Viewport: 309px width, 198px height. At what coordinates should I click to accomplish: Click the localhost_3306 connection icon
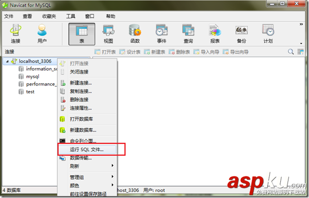pyautogui.click(x=14, y=61)
